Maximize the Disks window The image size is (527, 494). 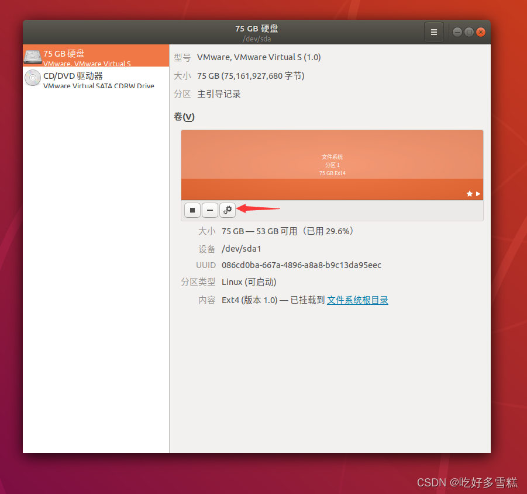pos(469,32)
